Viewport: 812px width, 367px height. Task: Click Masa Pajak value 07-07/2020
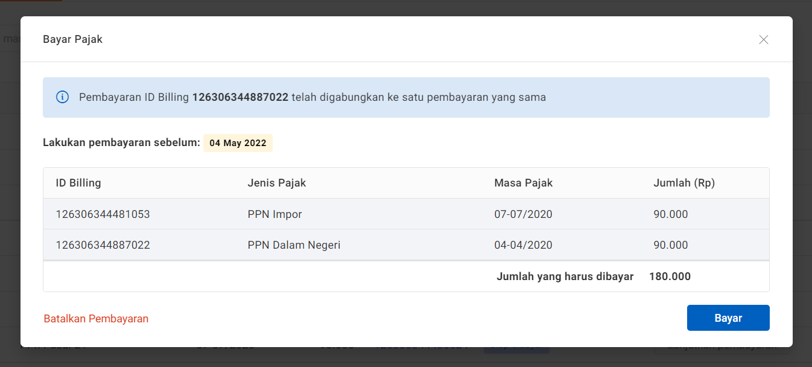[523, 214]
